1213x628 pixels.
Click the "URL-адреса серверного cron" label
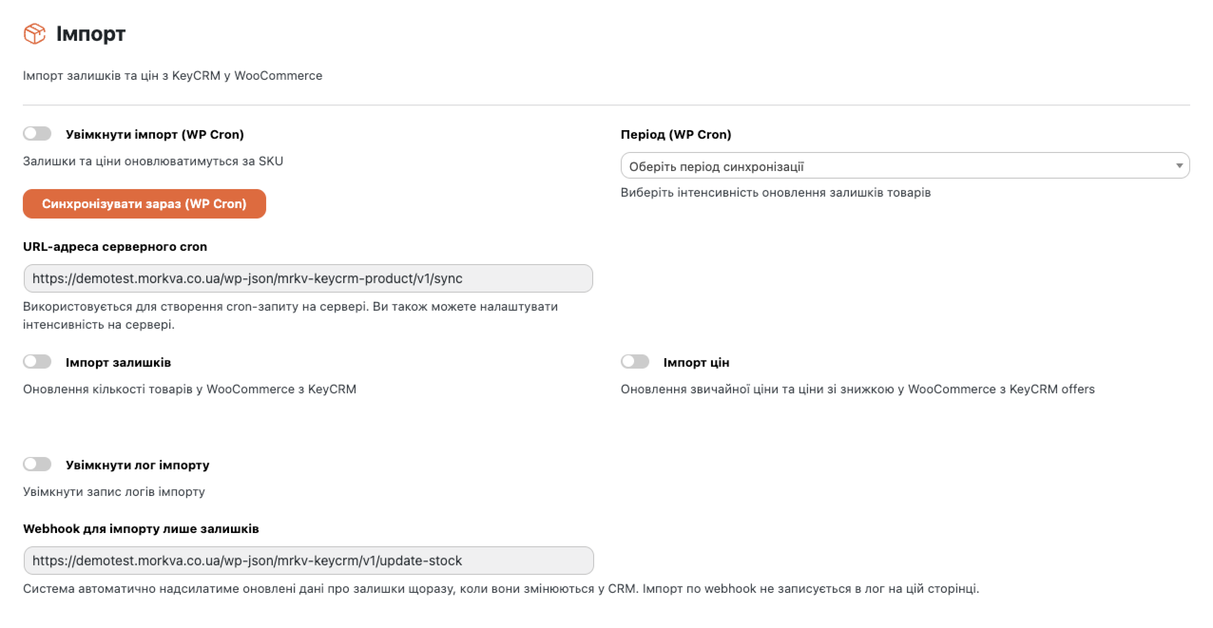pyautogui.click(x=115, y=247)
